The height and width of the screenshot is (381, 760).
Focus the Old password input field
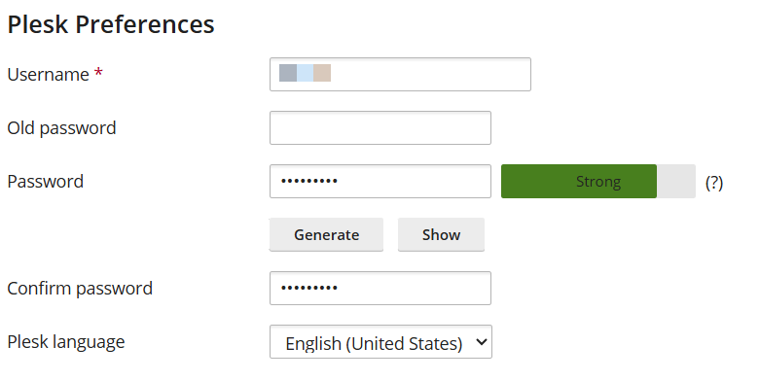point(380,127)
